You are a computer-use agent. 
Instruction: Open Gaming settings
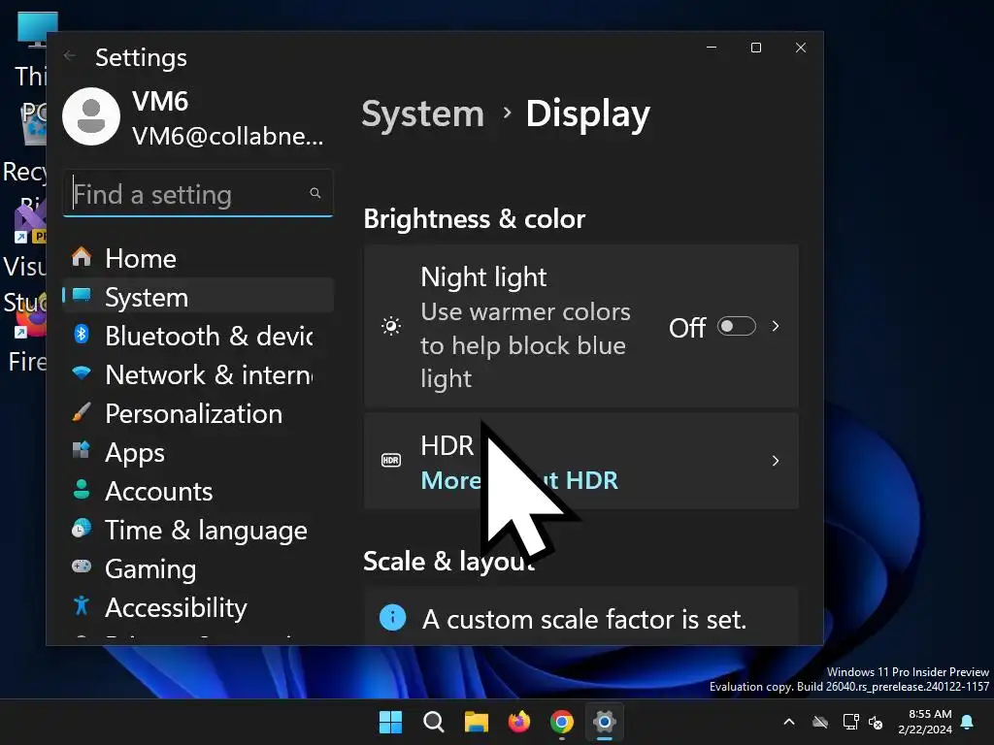pos(198,568)
